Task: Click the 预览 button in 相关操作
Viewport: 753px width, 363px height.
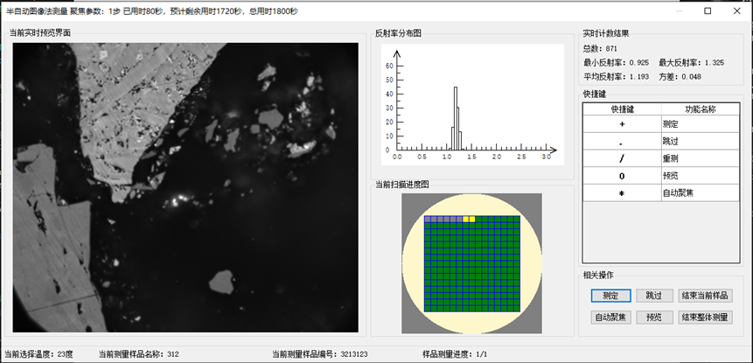Action: click(654, 317)
